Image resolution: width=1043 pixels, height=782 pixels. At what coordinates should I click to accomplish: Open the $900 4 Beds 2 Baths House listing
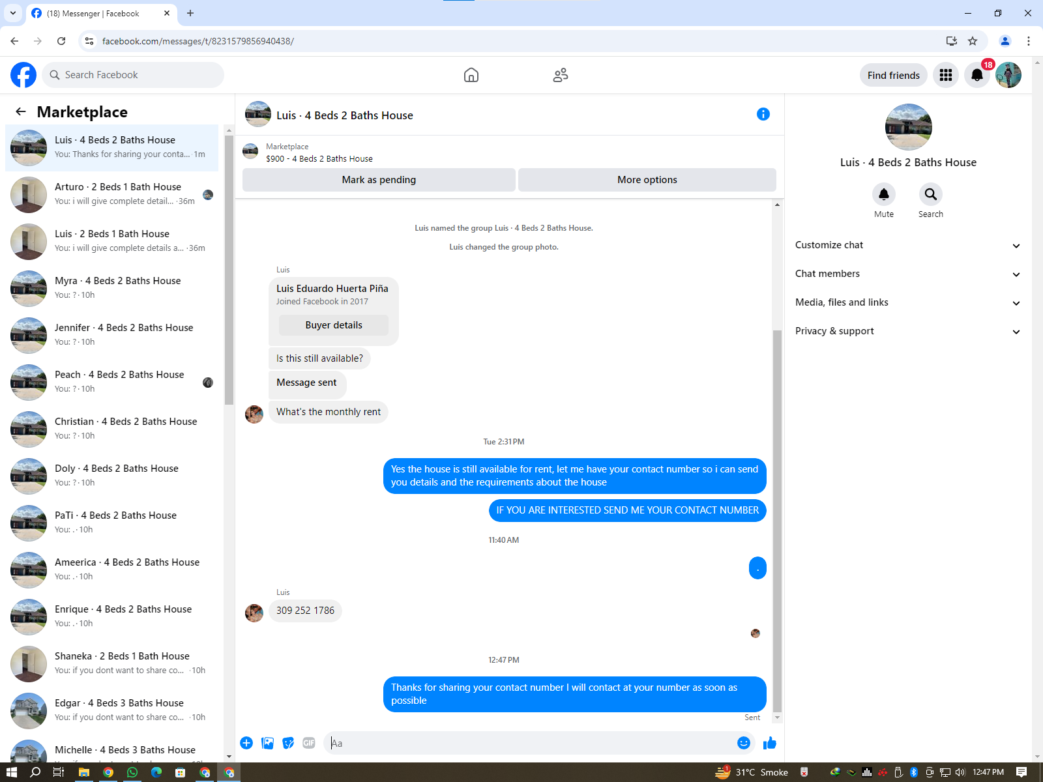pos(319,158)
